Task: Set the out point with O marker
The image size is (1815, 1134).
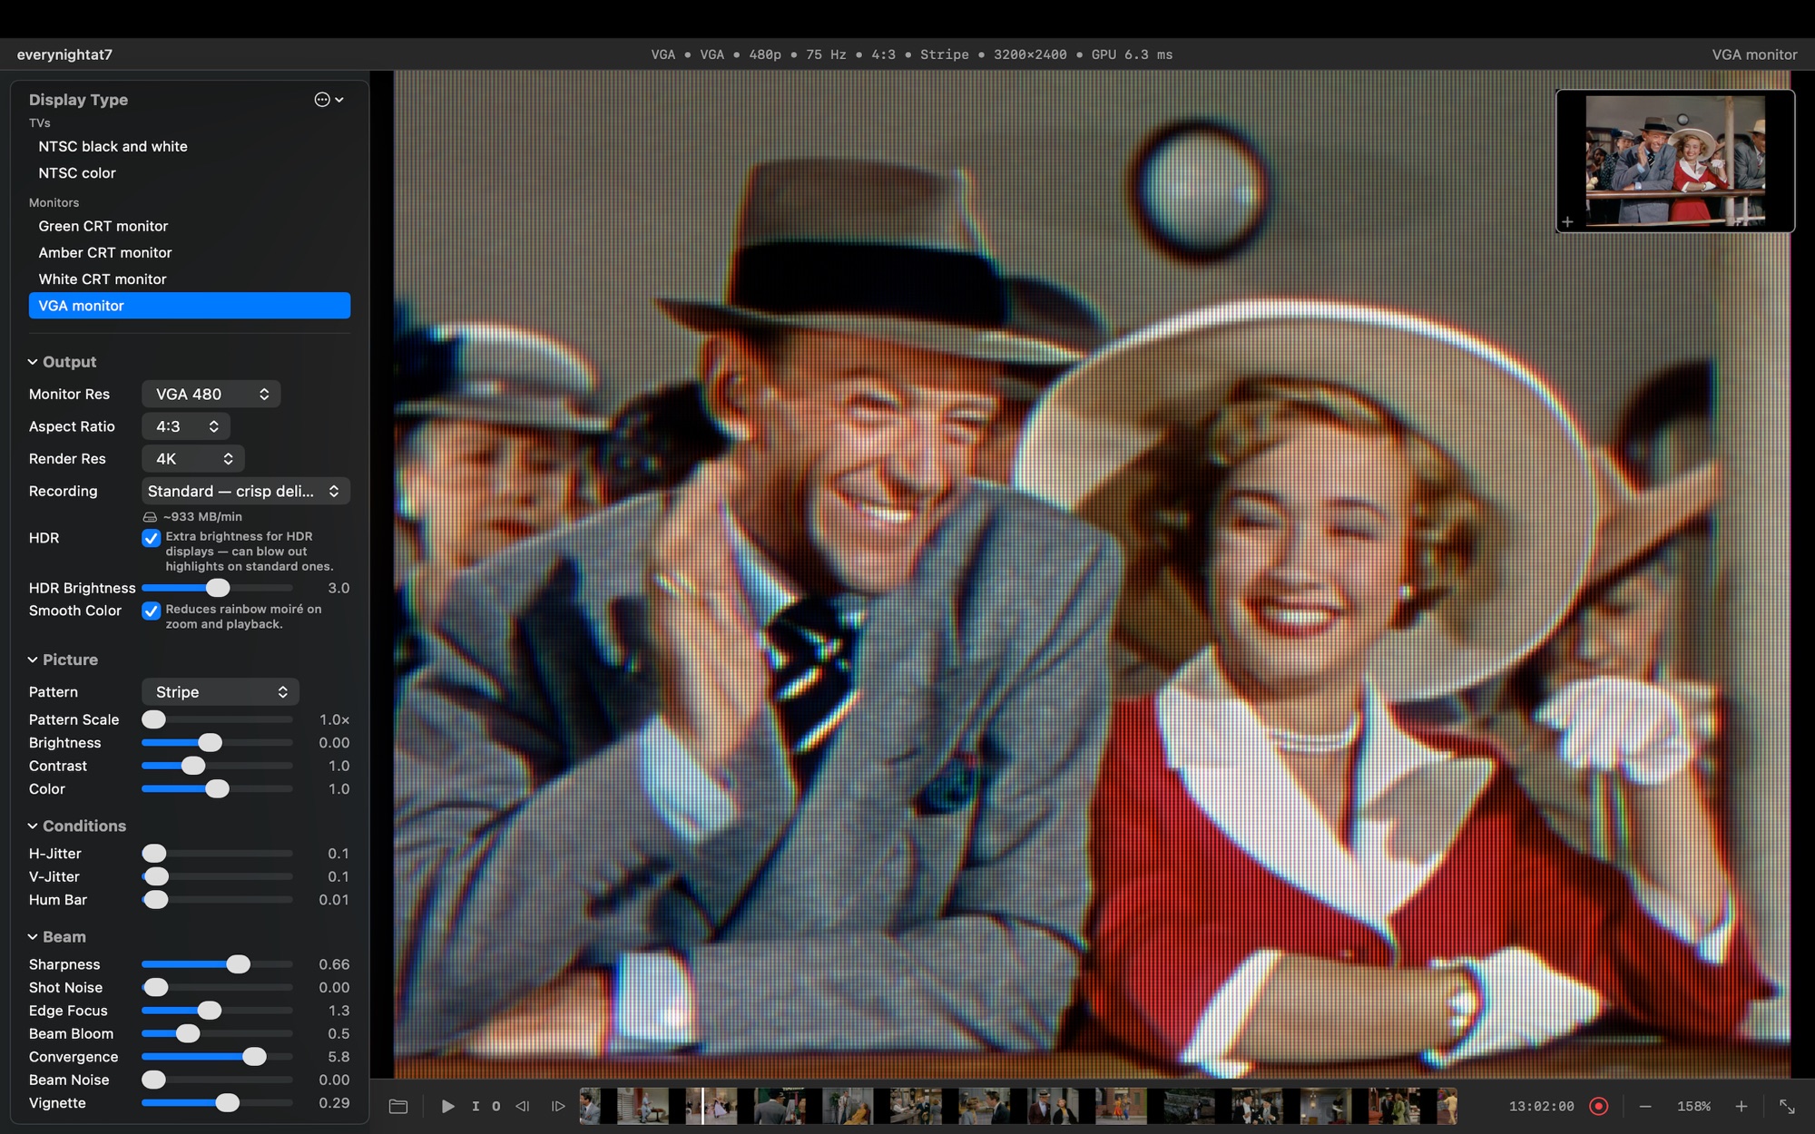Action: point(496,1106)
